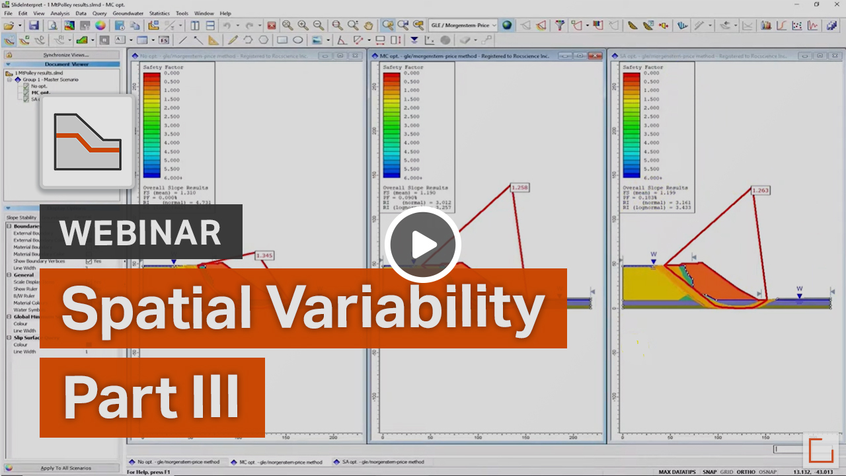Click the Redo arrow icon
The image size is (846, 476).
(x=249, y=25)
